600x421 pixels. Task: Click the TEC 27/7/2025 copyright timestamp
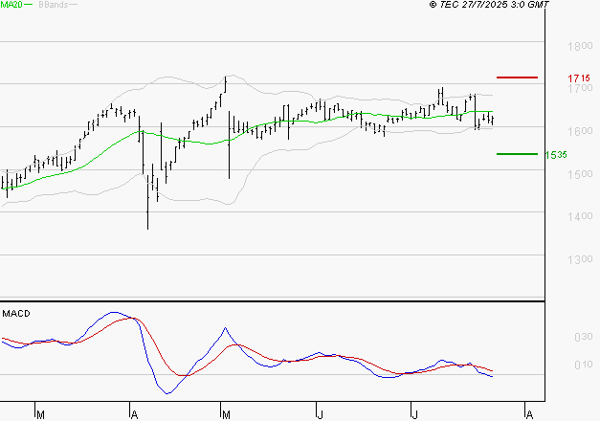tap(489, 5)
